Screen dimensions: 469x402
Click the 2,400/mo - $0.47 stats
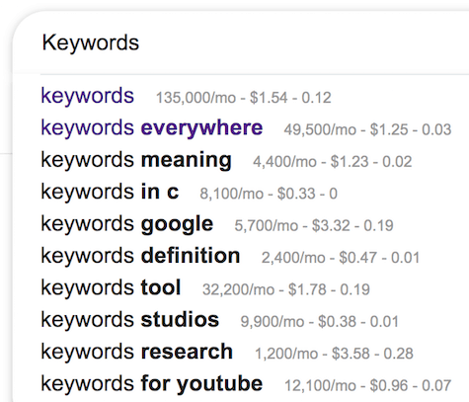341,258
